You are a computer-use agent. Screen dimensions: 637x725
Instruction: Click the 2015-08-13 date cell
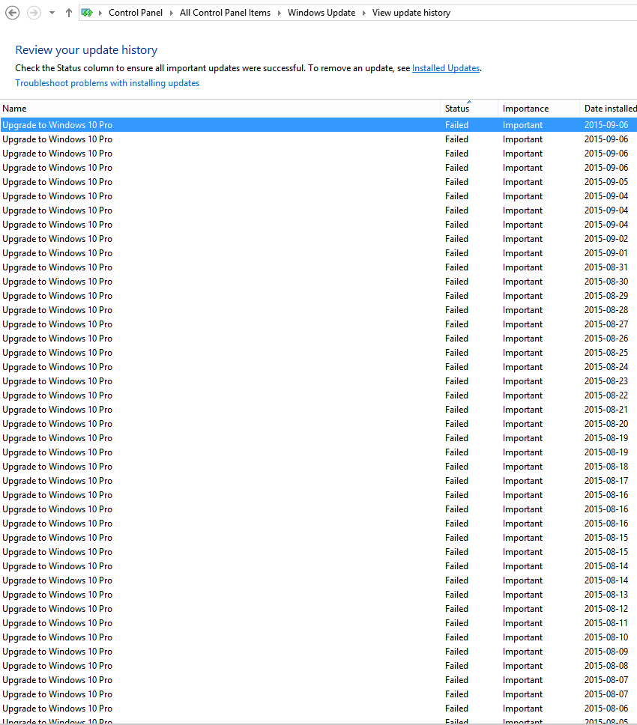pyautogui.click(x=606, y=595)
